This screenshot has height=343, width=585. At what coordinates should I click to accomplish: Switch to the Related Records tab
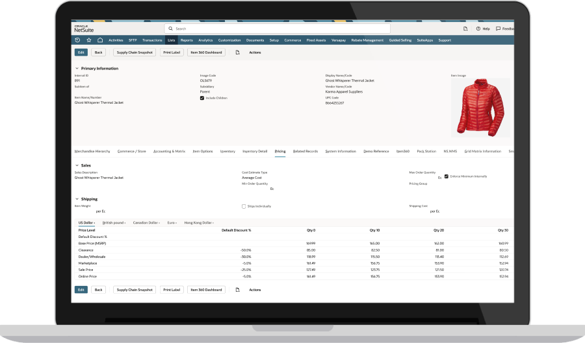[x=305, y=152]
